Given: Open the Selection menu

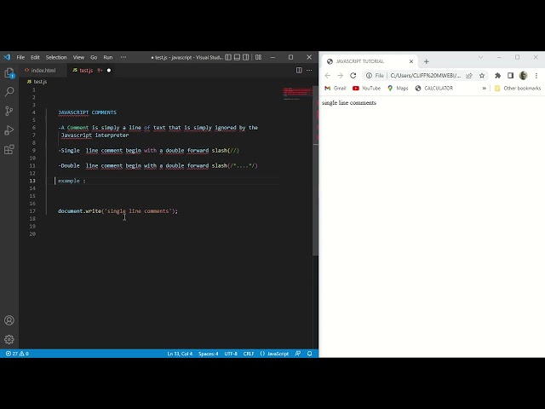Looking at the screenshot, I should click(x=56, y=57).
